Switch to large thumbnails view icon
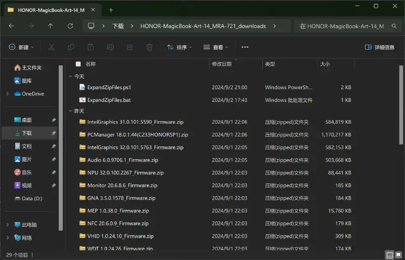 (x=399, y=254)
